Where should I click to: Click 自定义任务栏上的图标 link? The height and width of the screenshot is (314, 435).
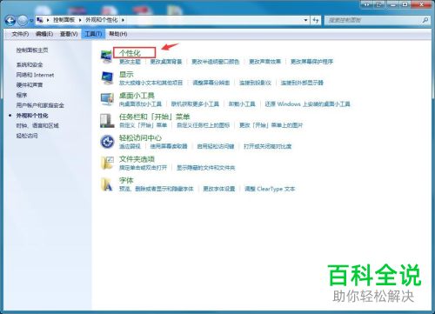(x=204, y=125)
